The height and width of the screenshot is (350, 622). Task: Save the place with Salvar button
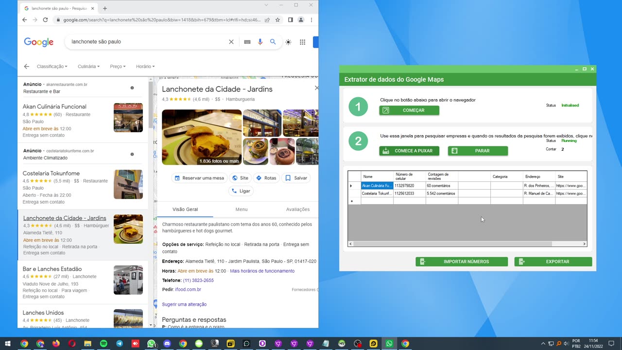[x=296, y=178]
